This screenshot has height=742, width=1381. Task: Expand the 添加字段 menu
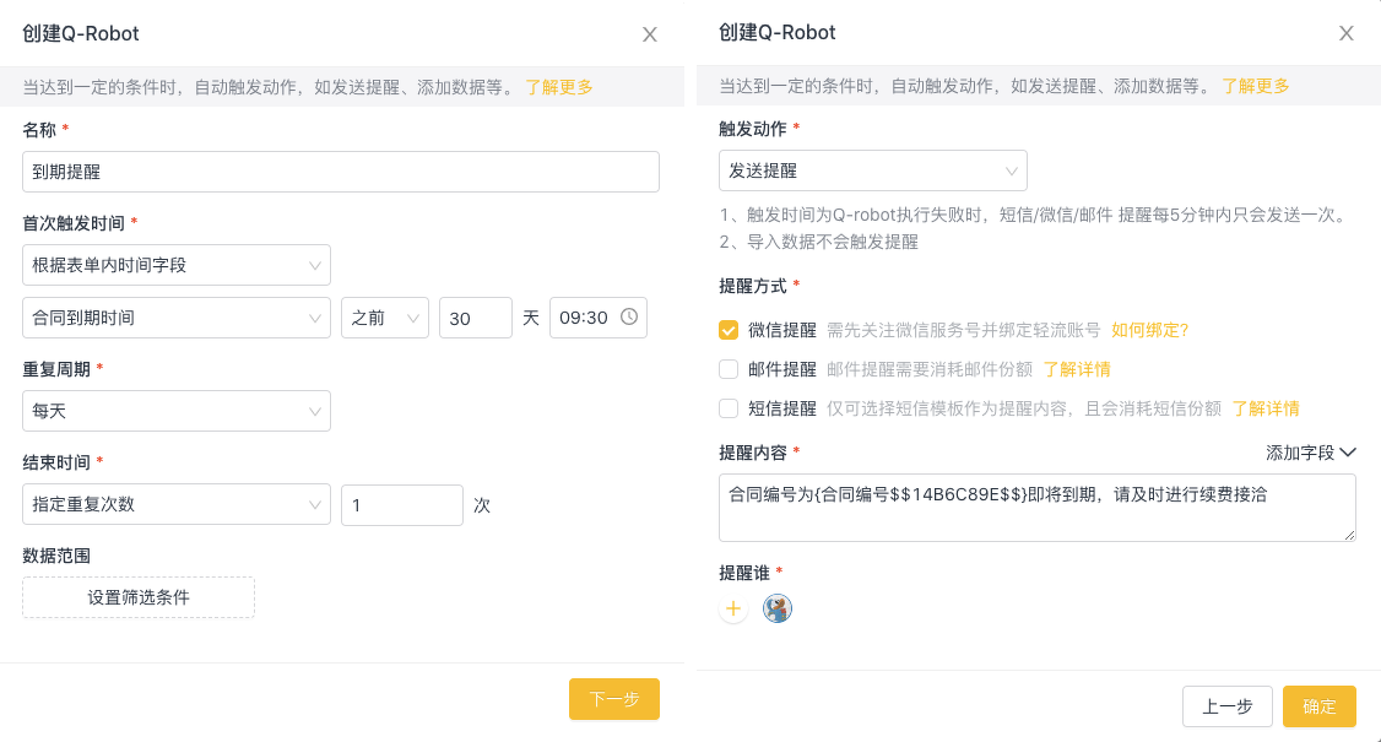pos(1310,453)
